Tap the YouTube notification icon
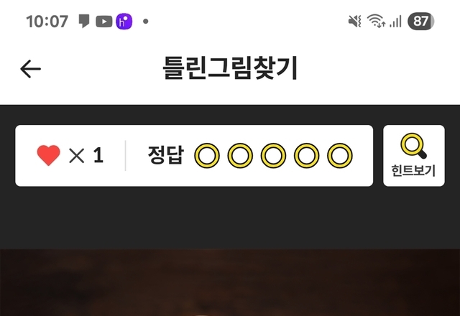This screenshot has height=316, width=460. coord(103,22)
